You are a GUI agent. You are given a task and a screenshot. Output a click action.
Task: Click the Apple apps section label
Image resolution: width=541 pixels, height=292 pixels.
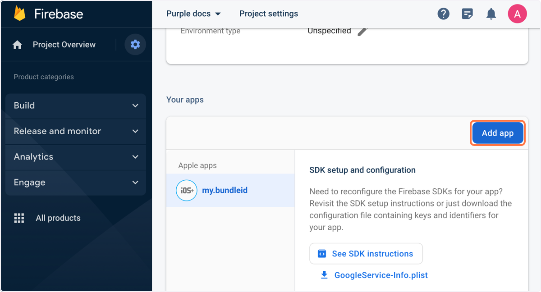[197, 165]
